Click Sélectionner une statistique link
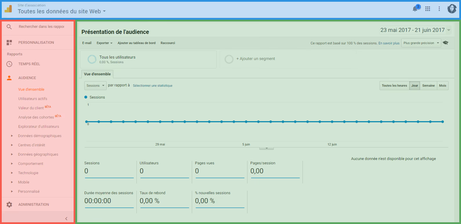The image size is (461, 224). [153, 85]
